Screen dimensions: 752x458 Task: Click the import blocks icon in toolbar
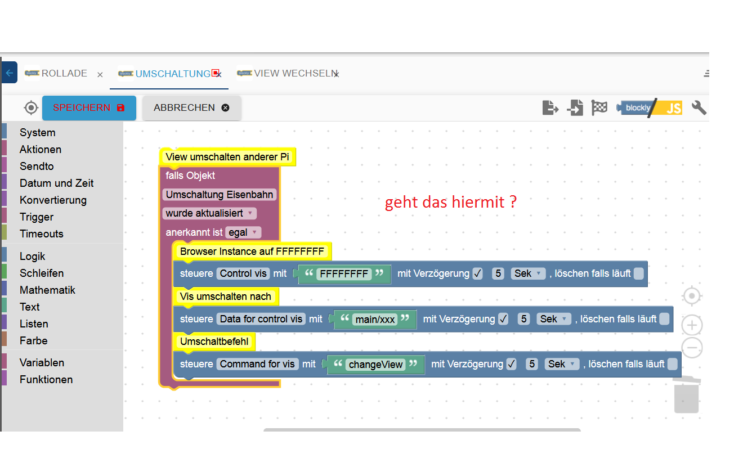point(575,107)
